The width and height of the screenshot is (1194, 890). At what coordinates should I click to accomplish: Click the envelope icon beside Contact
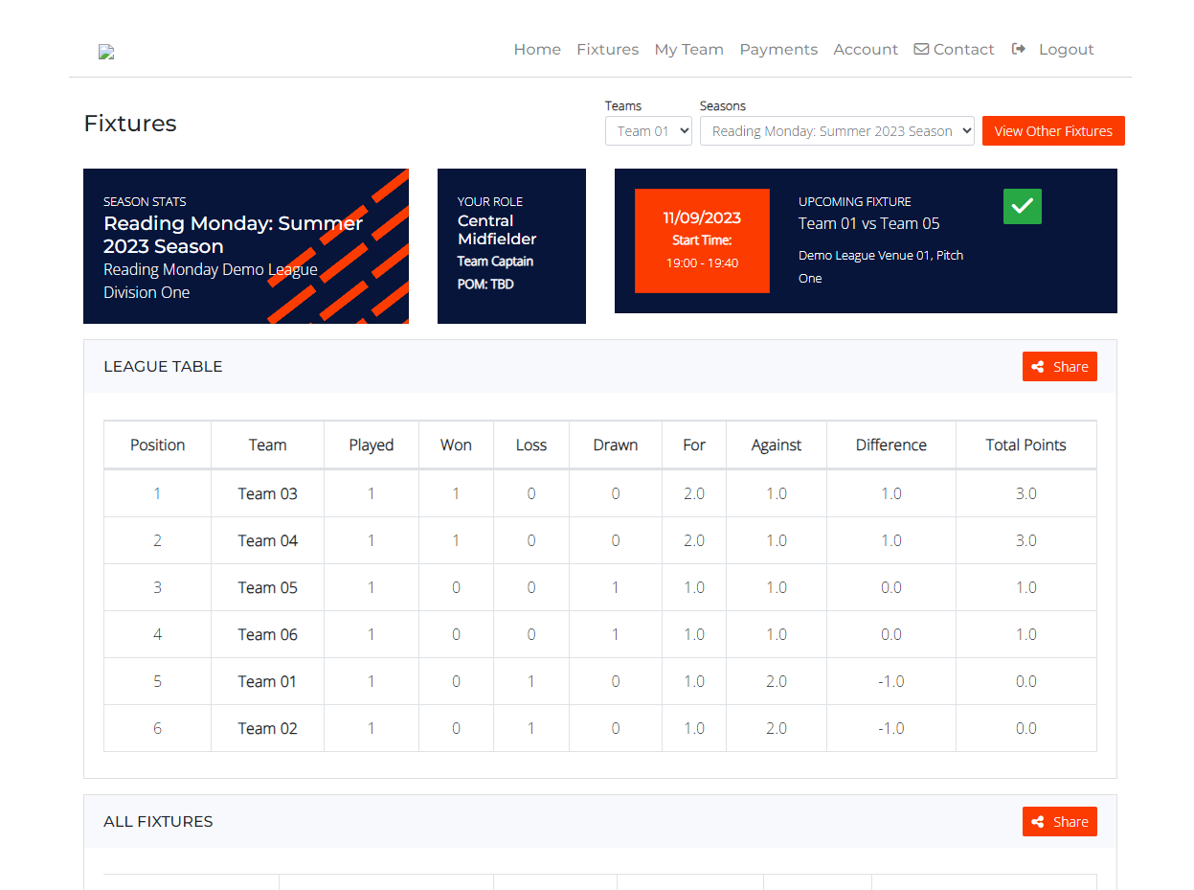pyautogui.click(x=920, y=49)
